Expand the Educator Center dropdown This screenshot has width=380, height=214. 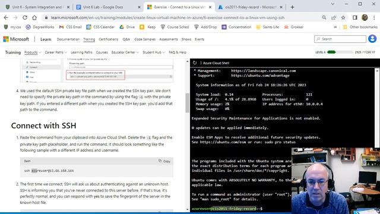pyautogui.click(x=125, y=52)
